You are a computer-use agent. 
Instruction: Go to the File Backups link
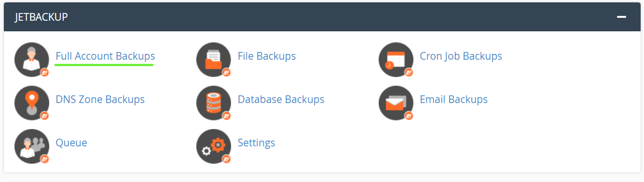click(x=267, y=56)
